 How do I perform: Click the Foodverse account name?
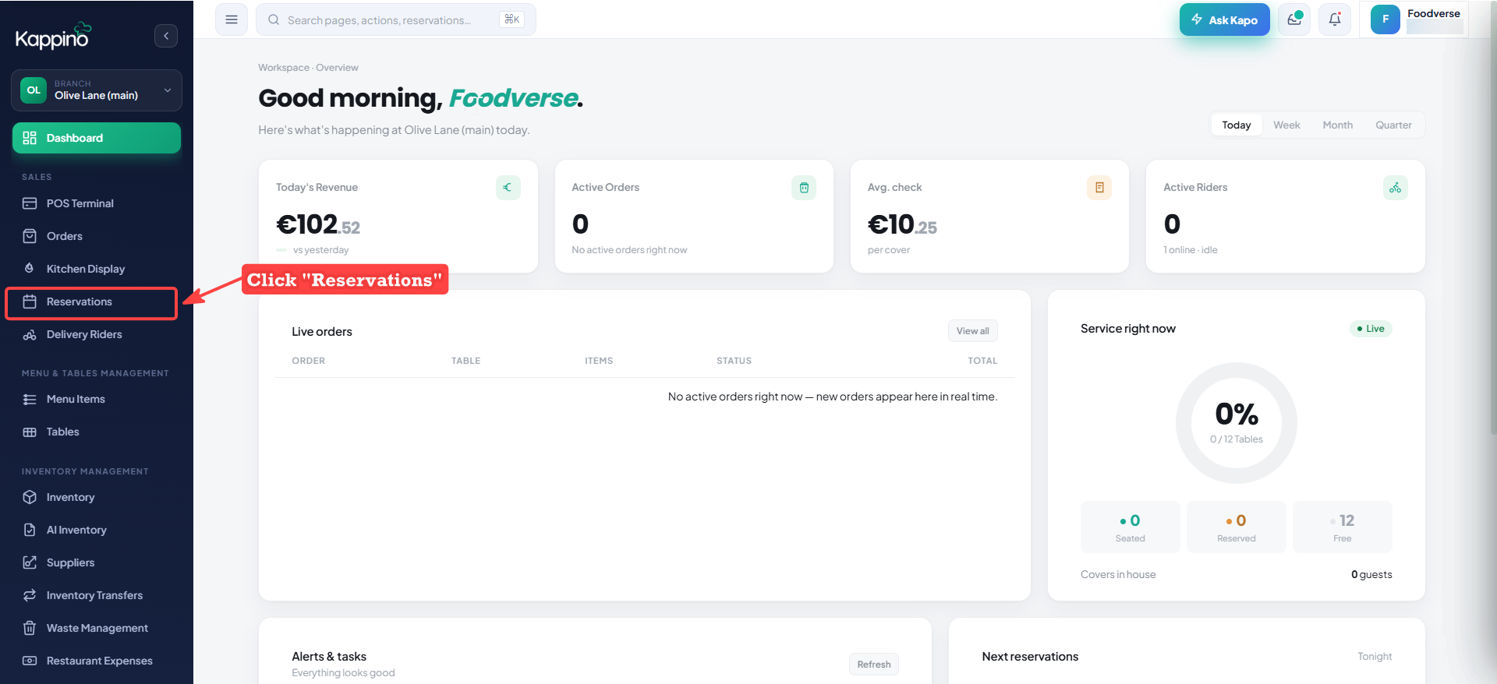pos(1433,13)
